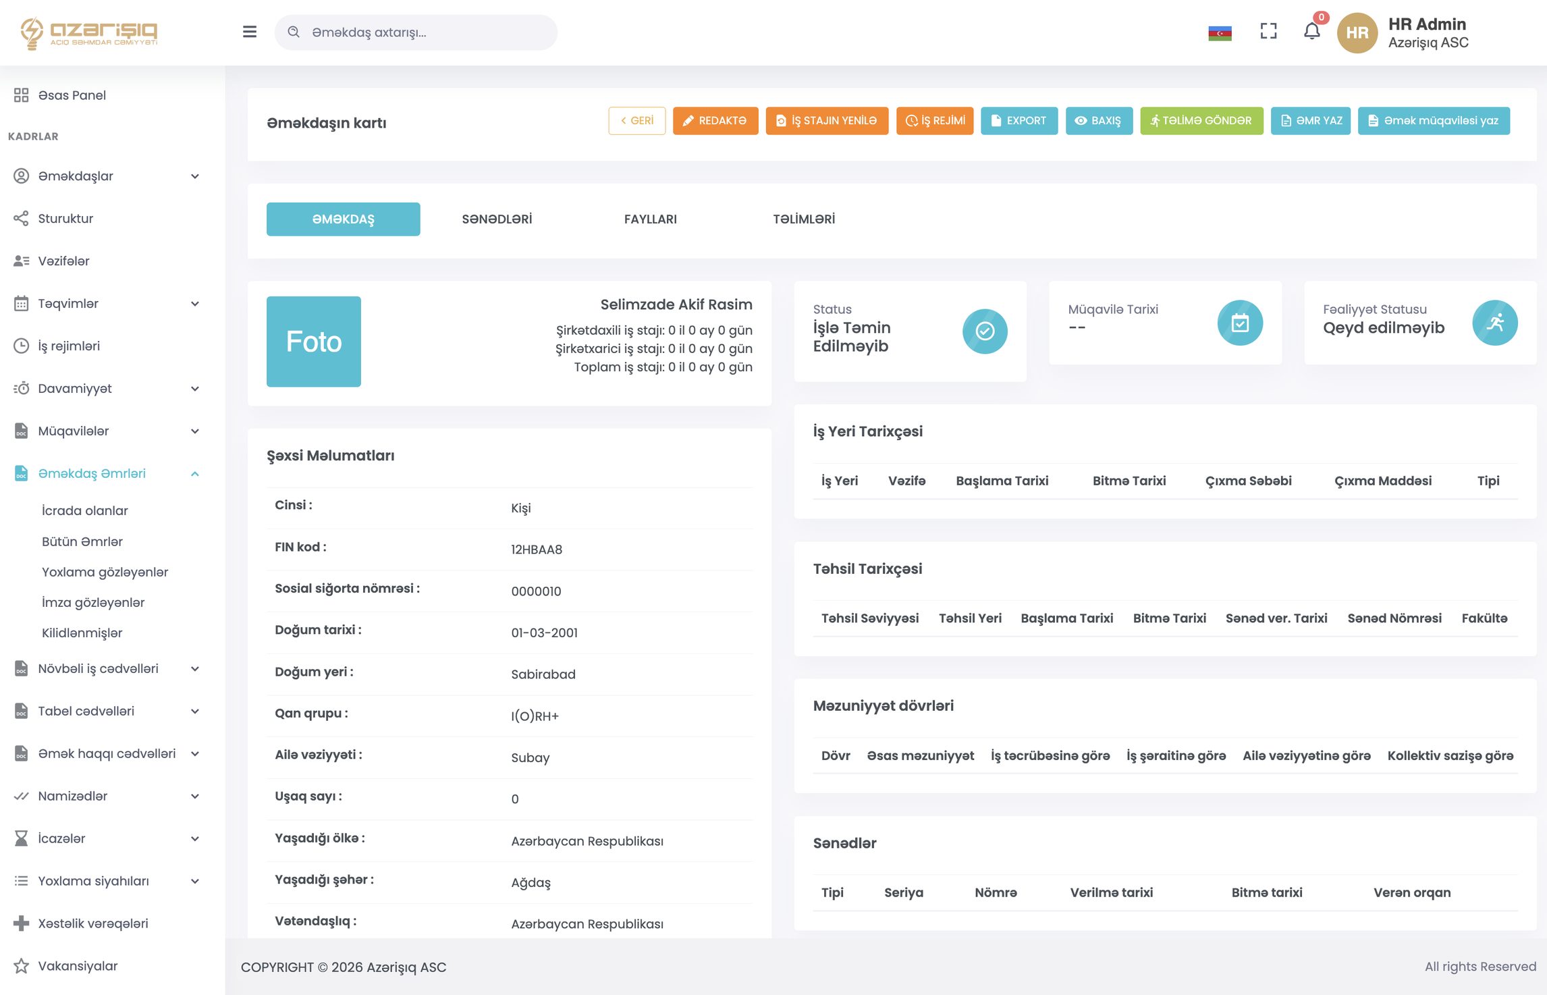This screenshot has height=995, width=1547.
Task: Click the İş rejimləri clock icon
Action: pos(22,346)
